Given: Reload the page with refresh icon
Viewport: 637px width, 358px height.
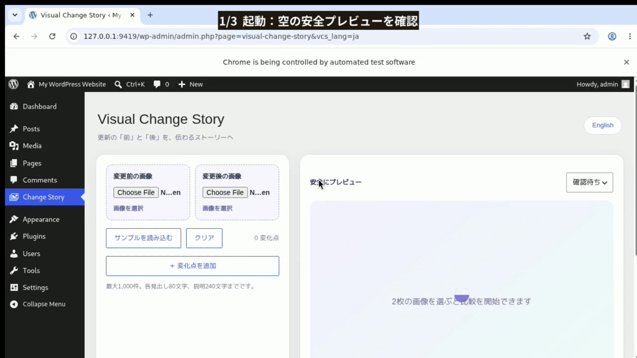Looking at the screenshot, I should coord(52,36).
